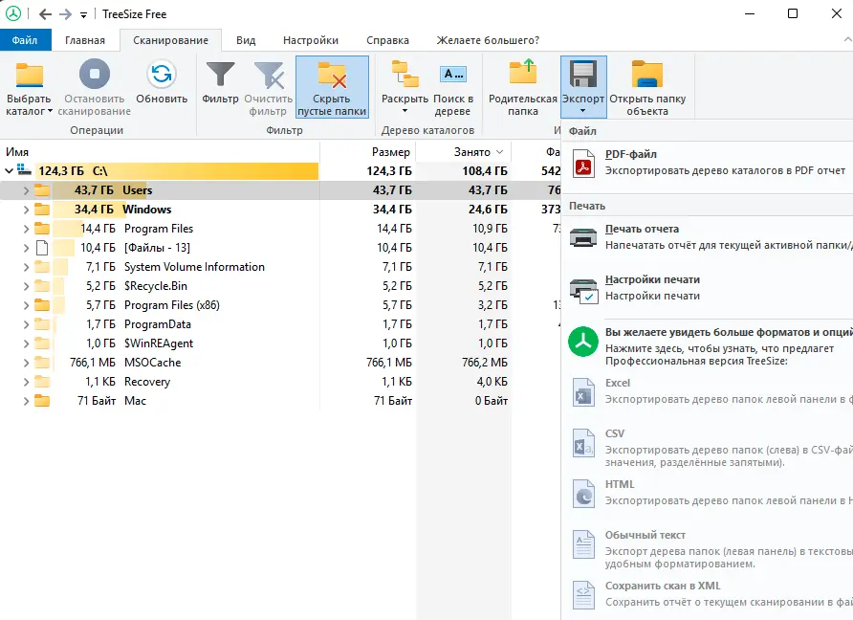The height and width of the screenshot is (620, 853).
Task: Toggle Скрыть пустые папки button
Action: pos(332,87)
